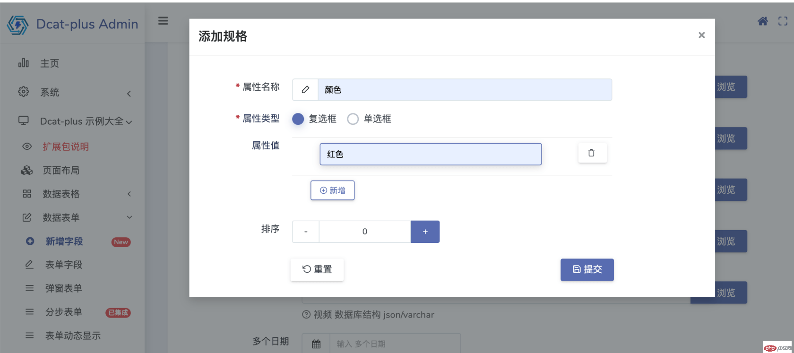Screen dimensions: 794x353
Task: Collapse the 数据表单 submenu chevron
Action: (x=129, y=217)
